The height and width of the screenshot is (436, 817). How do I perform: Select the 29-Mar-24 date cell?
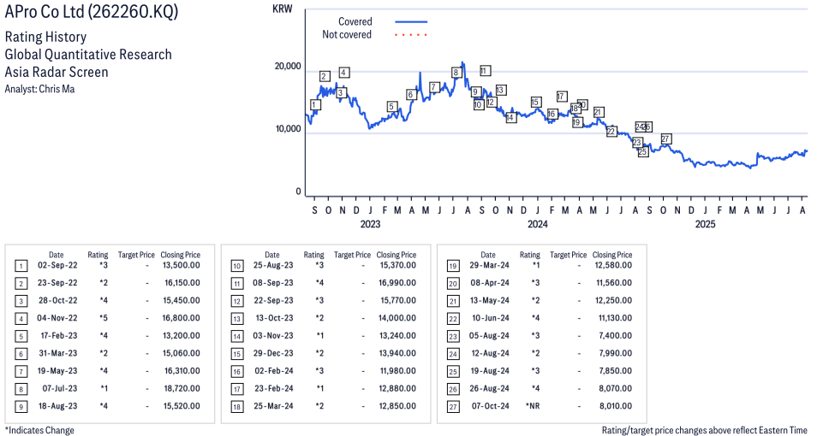[x=489, y=265]
